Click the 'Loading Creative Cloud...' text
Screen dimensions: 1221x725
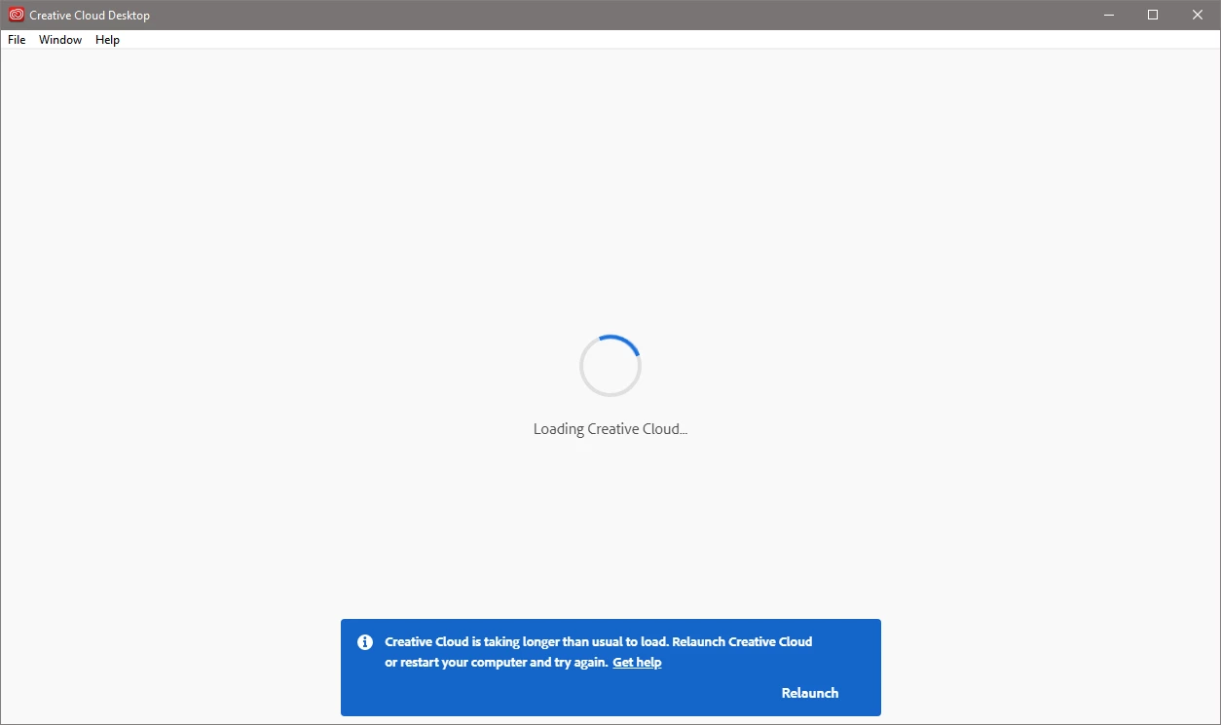(610, 429)
